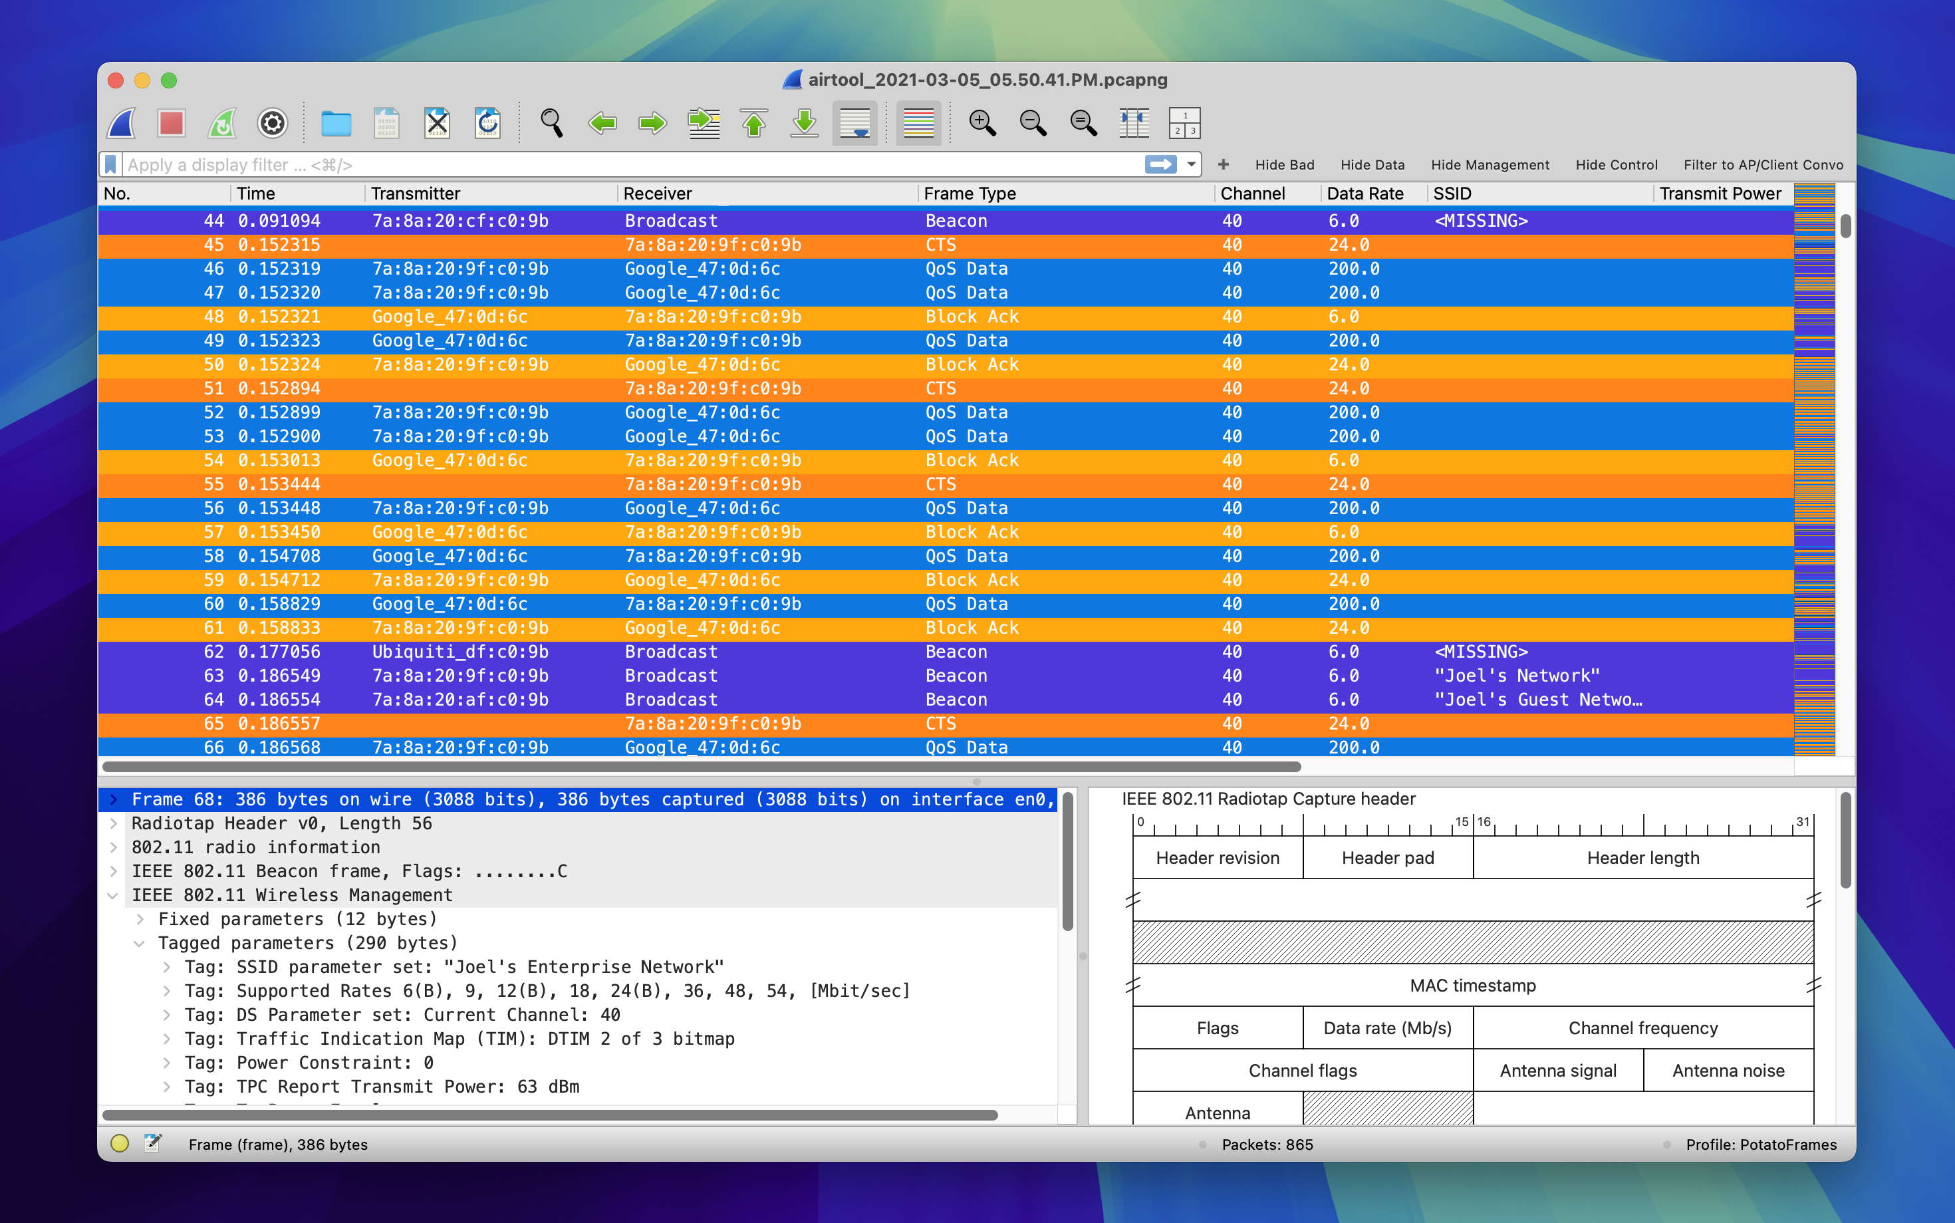Click the Hide Data filter button

1372,165
